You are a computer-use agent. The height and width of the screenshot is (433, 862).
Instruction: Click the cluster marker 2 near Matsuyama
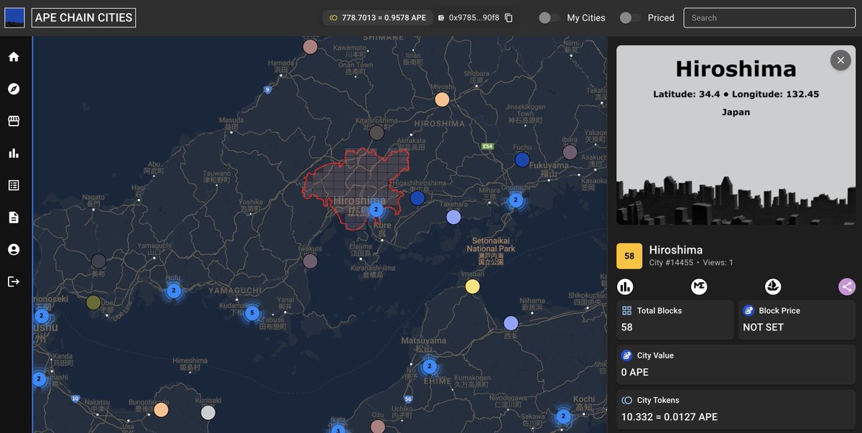(x=429, y=366)
